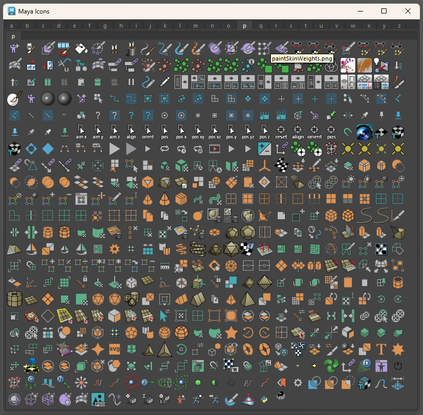Switch to the 'z' letter tab
This screenshot has height=415, width=423.
pos(399,26)
